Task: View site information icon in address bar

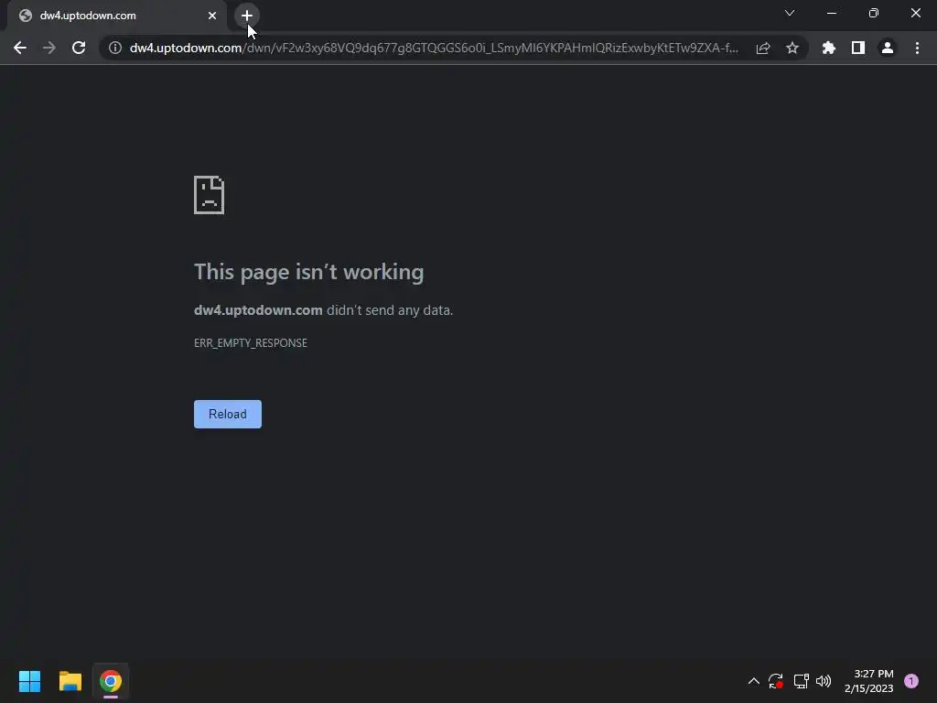Action: pos(115,48)
